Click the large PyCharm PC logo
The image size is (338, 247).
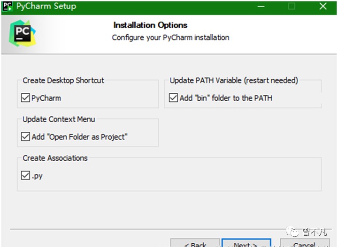point(23,33)
